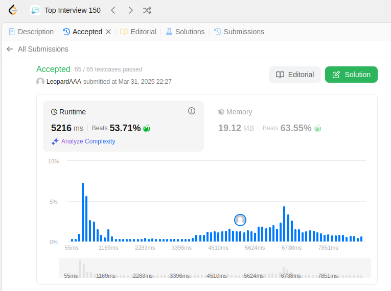Switch to the Solutions tab

click(185, 32)
